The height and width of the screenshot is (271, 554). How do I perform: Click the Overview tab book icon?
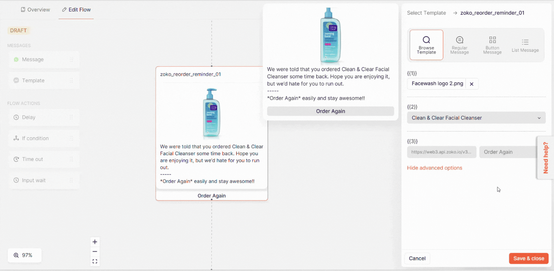(23, 10)
